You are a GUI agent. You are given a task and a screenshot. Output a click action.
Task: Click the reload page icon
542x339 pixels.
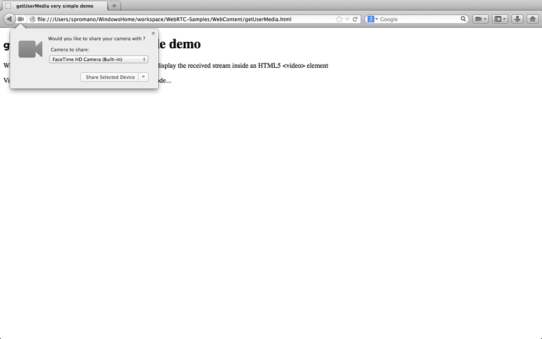356,18
